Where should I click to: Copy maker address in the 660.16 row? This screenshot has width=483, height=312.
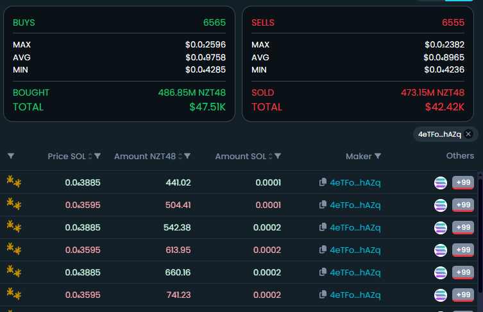(323, 272)
